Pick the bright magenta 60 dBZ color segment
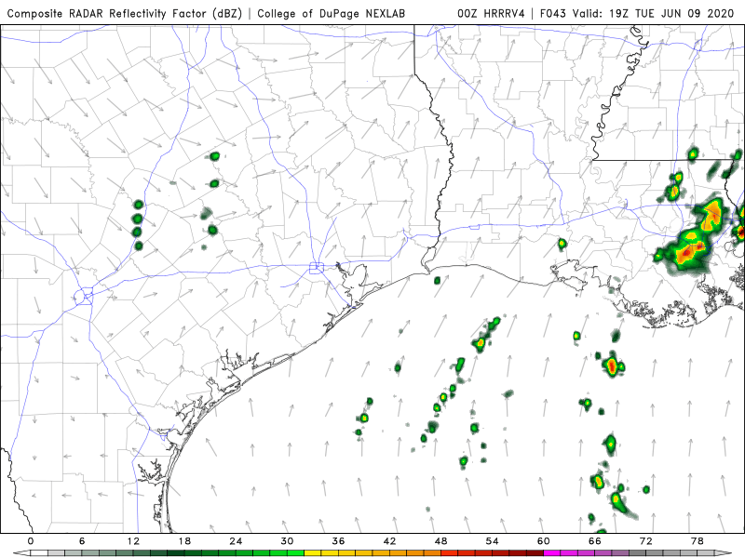Viewport: 745px width, 558px height. tap(552, 553)
